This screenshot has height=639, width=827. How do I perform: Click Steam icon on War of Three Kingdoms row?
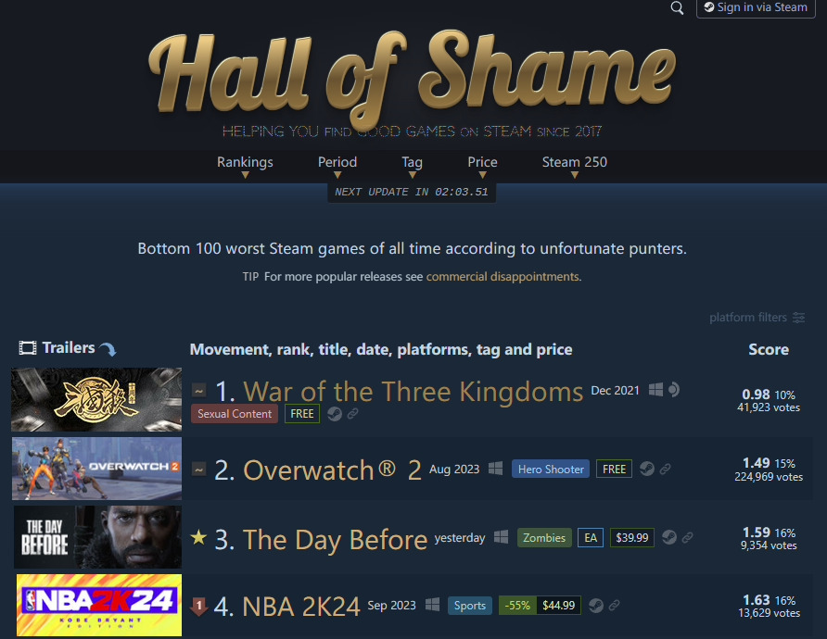point(335,414)
